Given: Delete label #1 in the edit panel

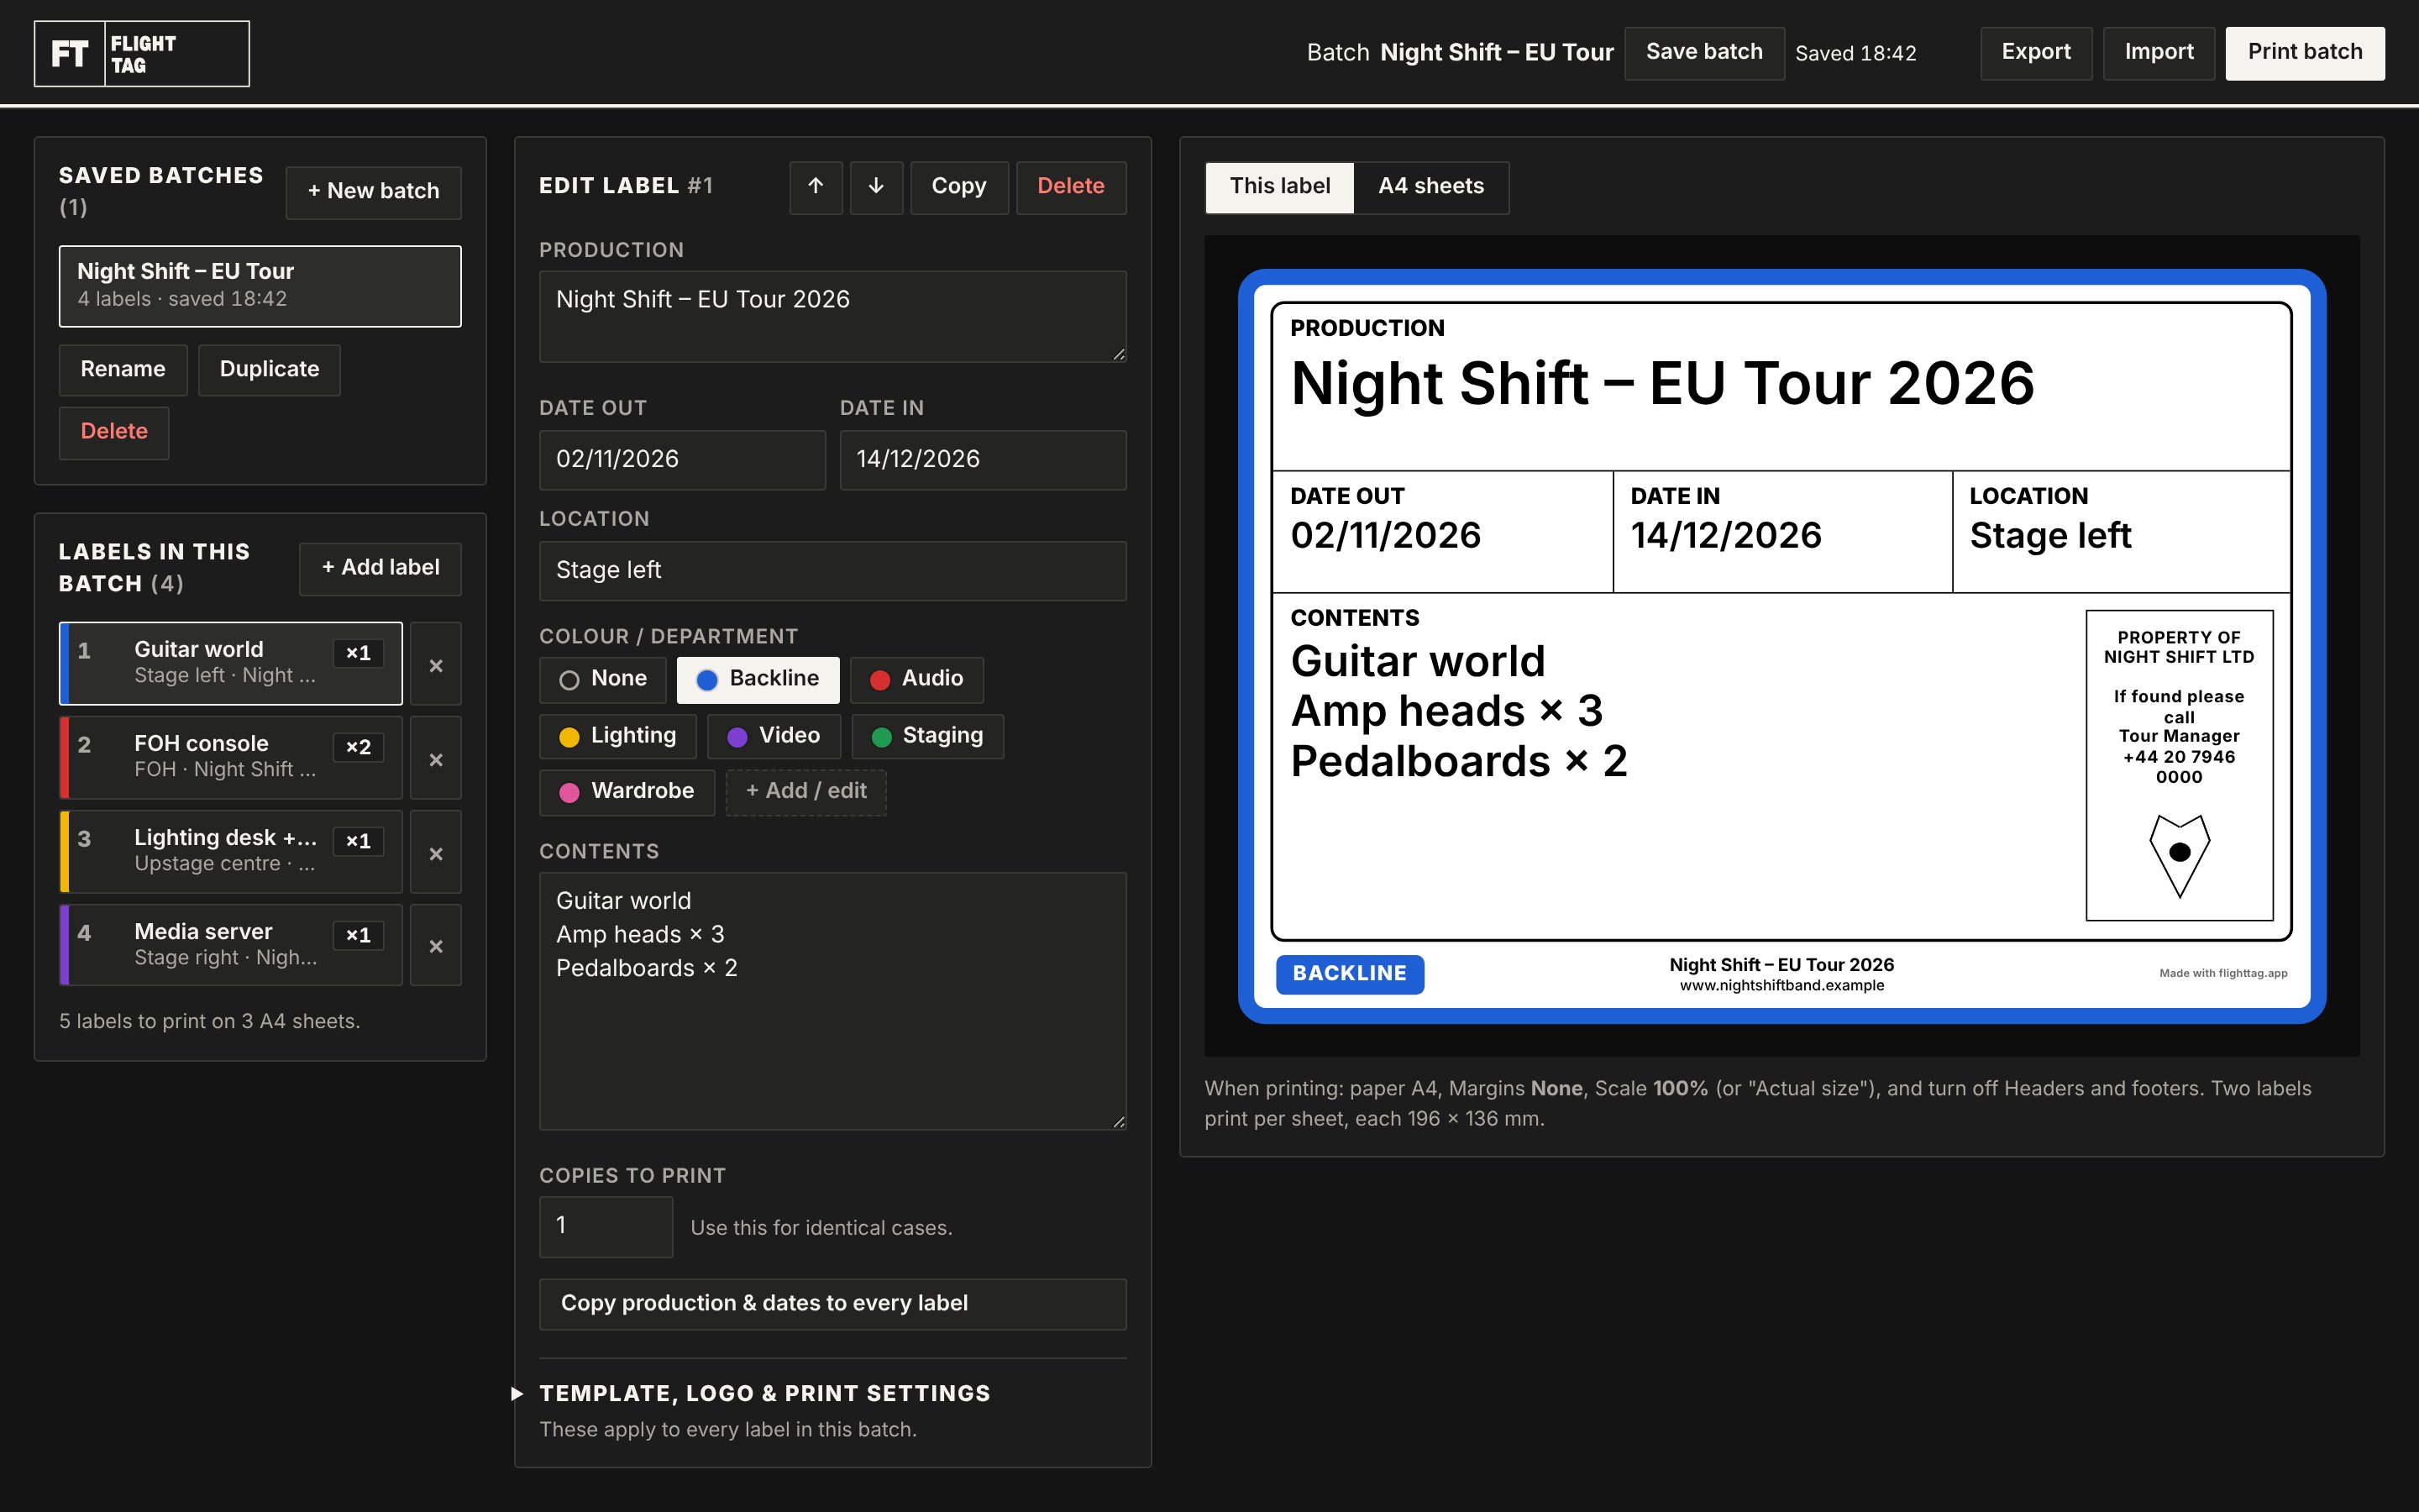Looking at the screenshot, I should pos(1071,187).
